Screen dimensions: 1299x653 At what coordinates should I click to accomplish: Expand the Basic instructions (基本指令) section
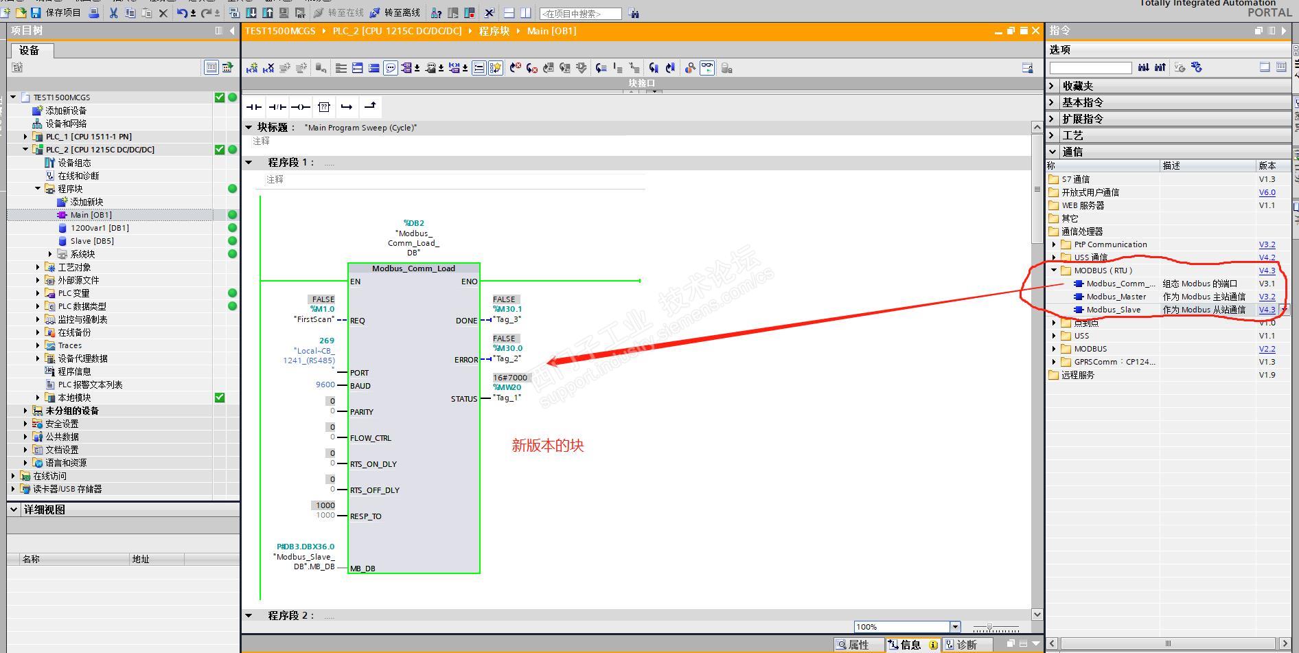point(1053,102)
